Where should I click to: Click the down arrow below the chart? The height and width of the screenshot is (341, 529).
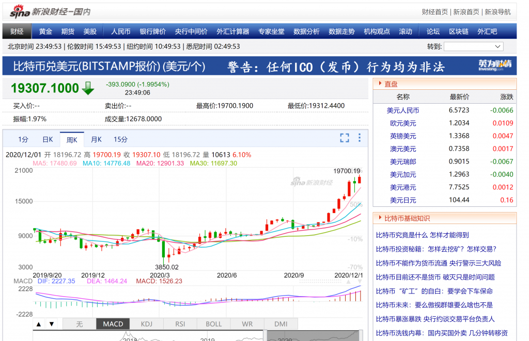(x=51, y=324)
